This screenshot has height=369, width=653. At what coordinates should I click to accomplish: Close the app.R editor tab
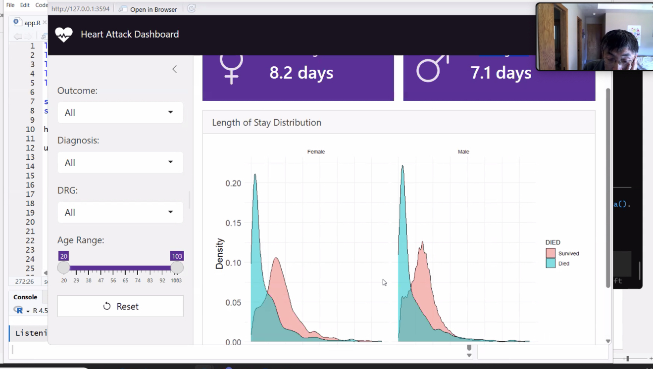click(x=45, y=23)
